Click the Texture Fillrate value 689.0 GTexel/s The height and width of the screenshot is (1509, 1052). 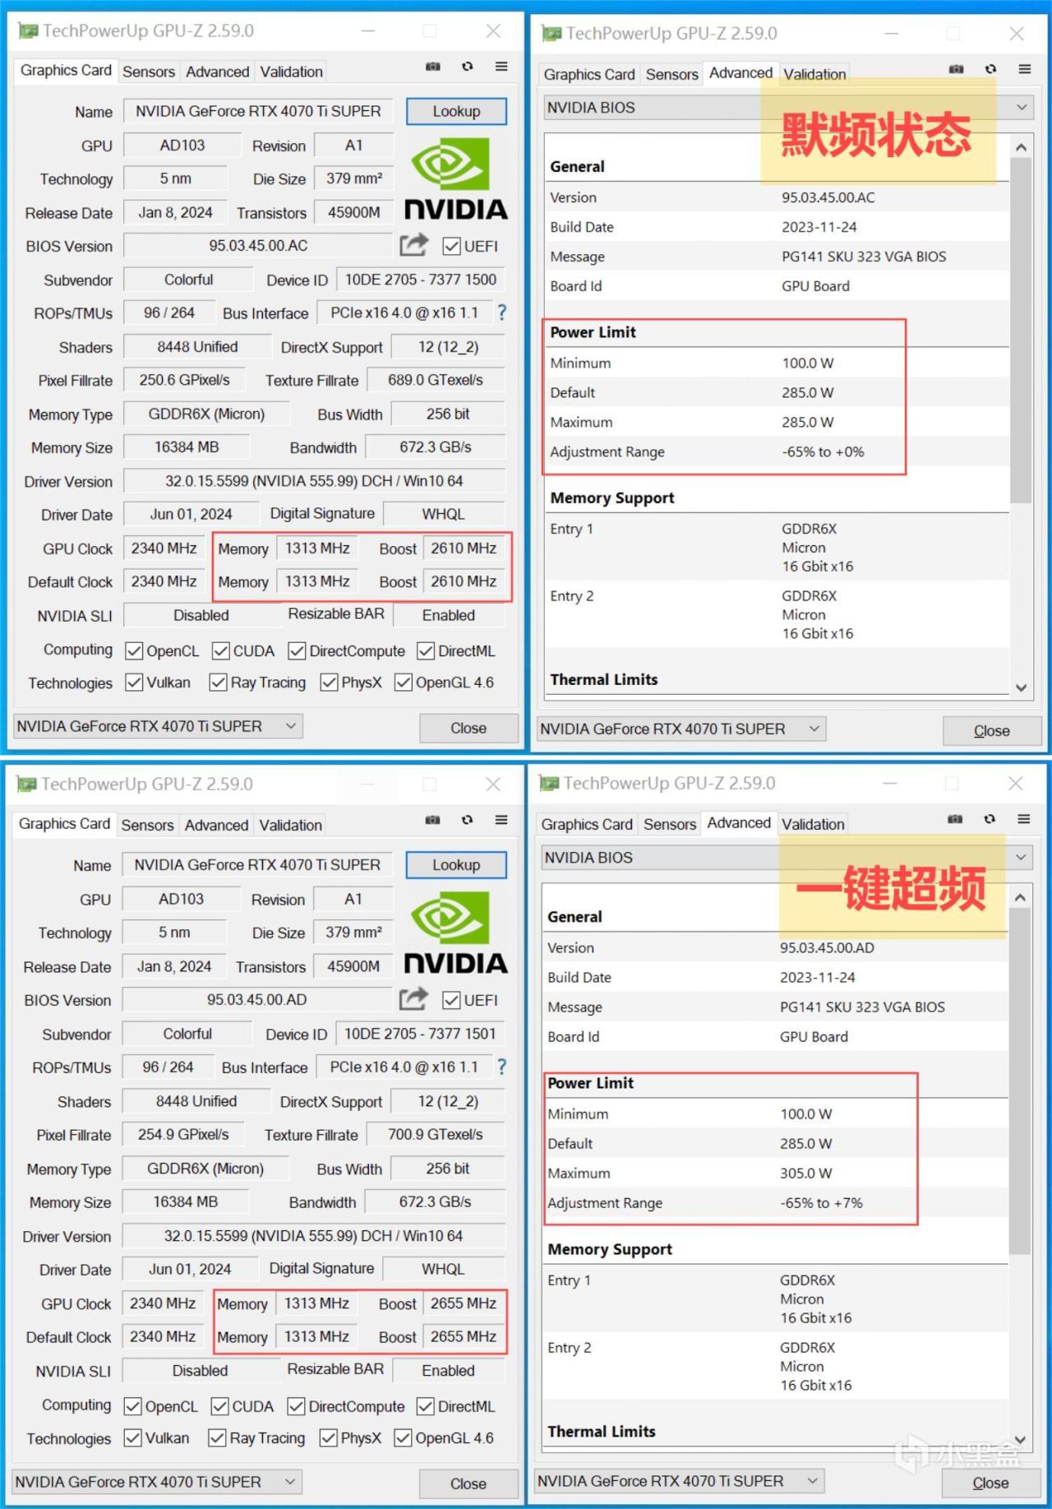(x=436, y=380)
